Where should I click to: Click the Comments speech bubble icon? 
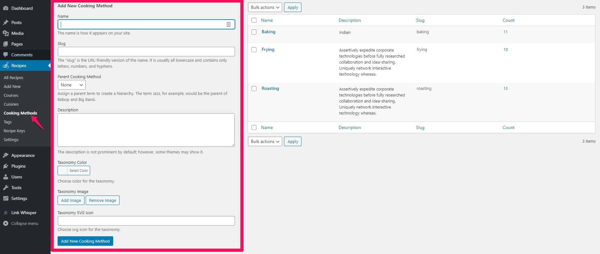(x=6, y=55)
